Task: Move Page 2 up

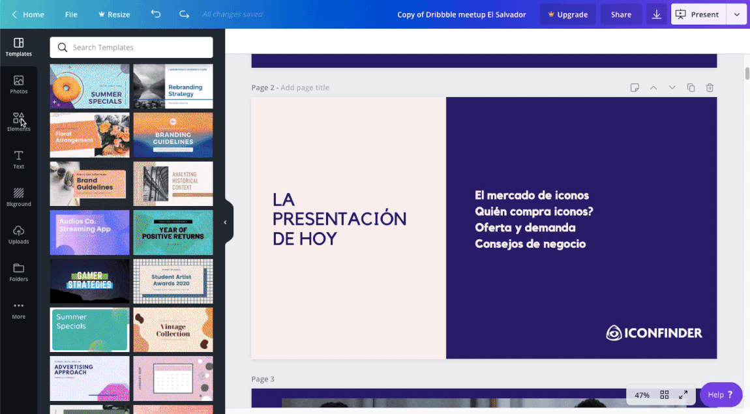Action: (653, 87)
